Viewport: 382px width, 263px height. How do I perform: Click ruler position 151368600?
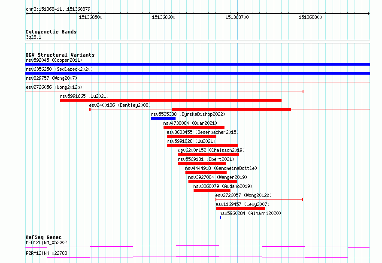[x=164, y=17]
